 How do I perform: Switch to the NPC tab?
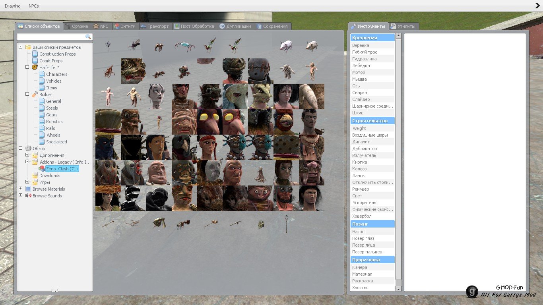click(x=101, y=26)
